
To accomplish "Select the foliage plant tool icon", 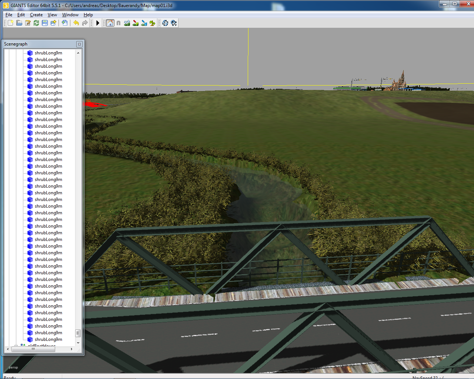I will [153, 23].
